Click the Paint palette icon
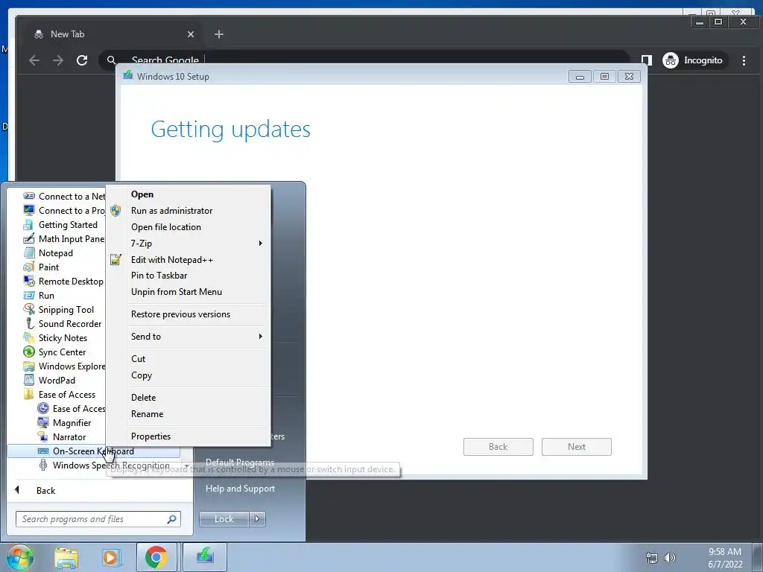The image size is (763, 572). (x=29, y=267)
